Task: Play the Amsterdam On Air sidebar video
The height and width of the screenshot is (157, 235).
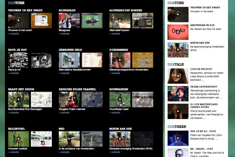Action: pyautogui.click(x=178, y=32)
